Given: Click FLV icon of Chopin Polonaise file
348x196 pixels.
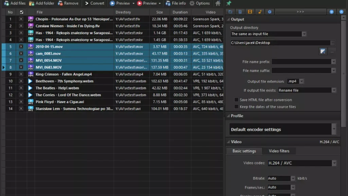Looking at the screenshot, I should click(x=31, y=19).
